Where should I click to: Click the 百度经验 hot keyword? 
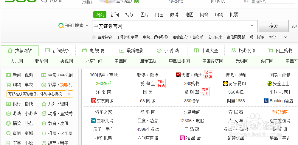click(105, 37)
